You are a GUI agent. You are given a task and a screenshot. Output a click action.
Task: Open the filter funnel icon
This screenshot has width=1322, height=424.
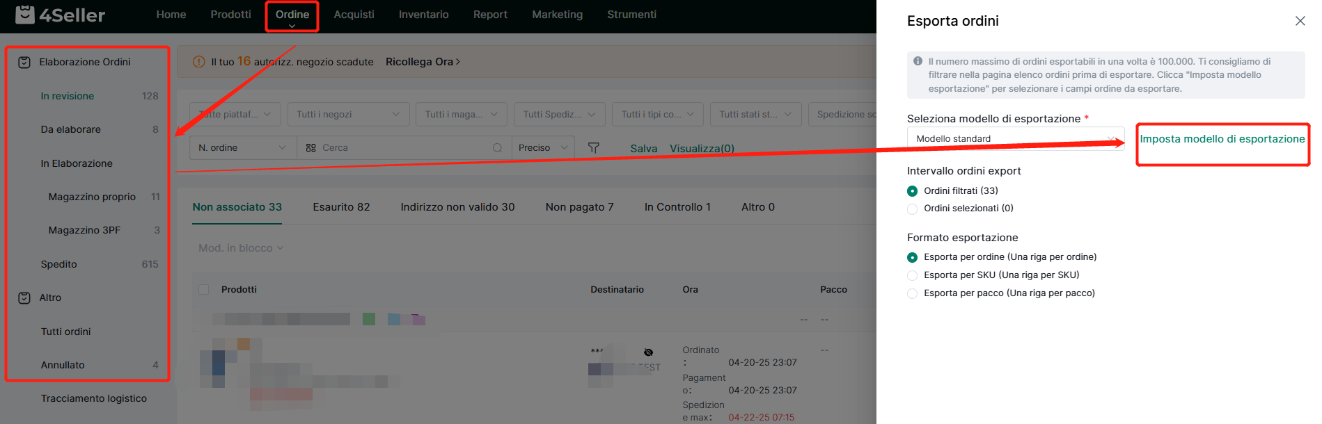[x=593, y=148]
